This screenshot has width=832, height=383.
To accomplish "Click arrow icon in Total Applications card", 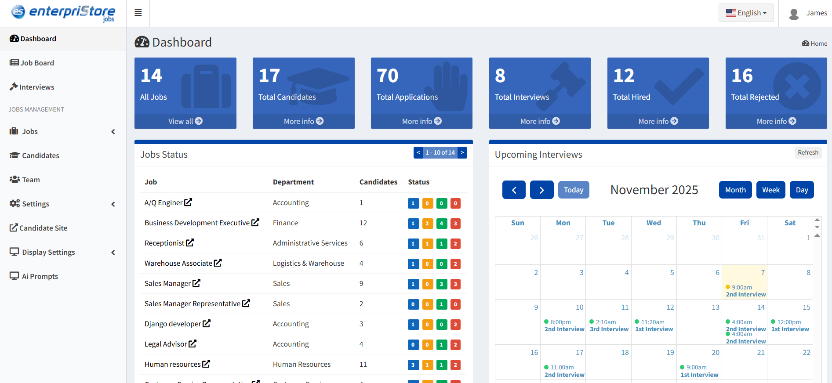I will click(438, 121).
